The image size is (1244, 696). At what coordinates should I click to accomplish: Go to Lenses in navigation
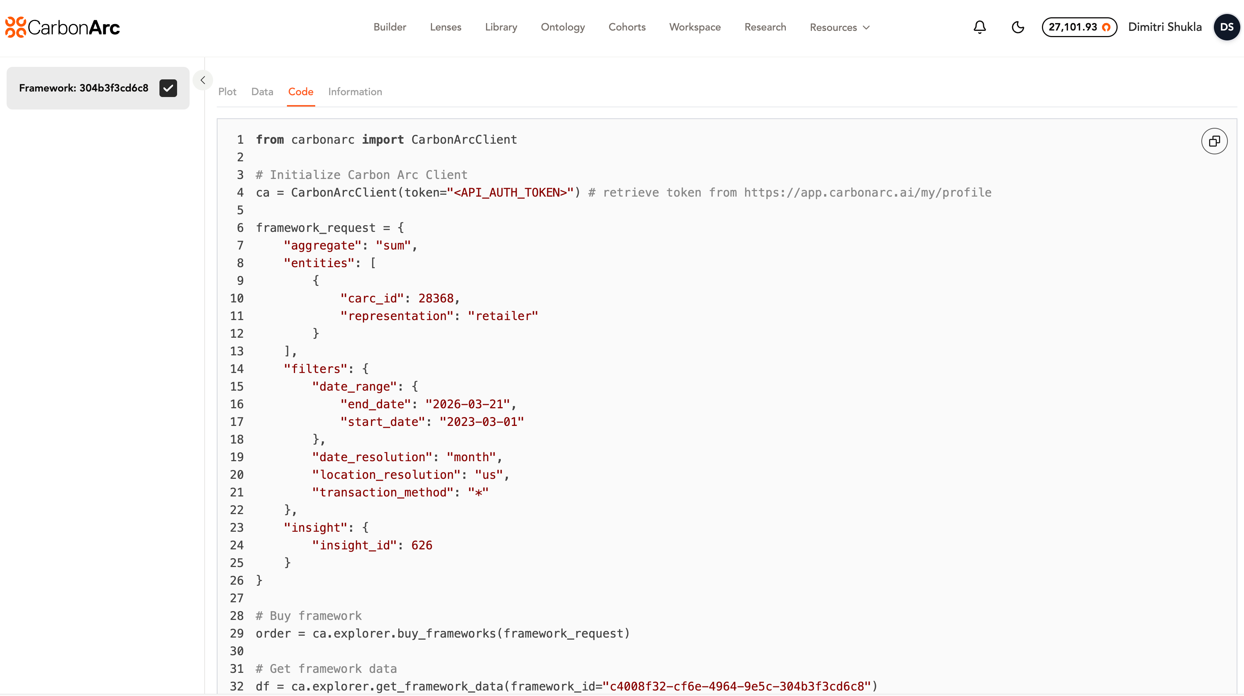point(445,27)
